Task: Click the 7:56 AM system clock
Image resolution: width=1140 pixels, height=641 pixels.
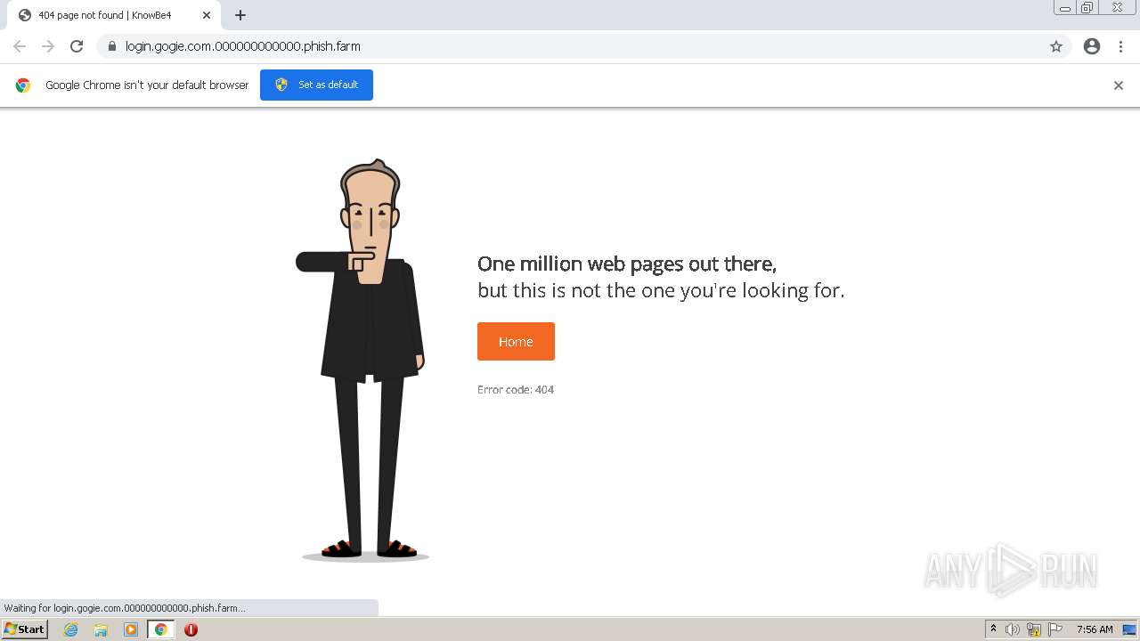Action: click(x=1095, y=629)
